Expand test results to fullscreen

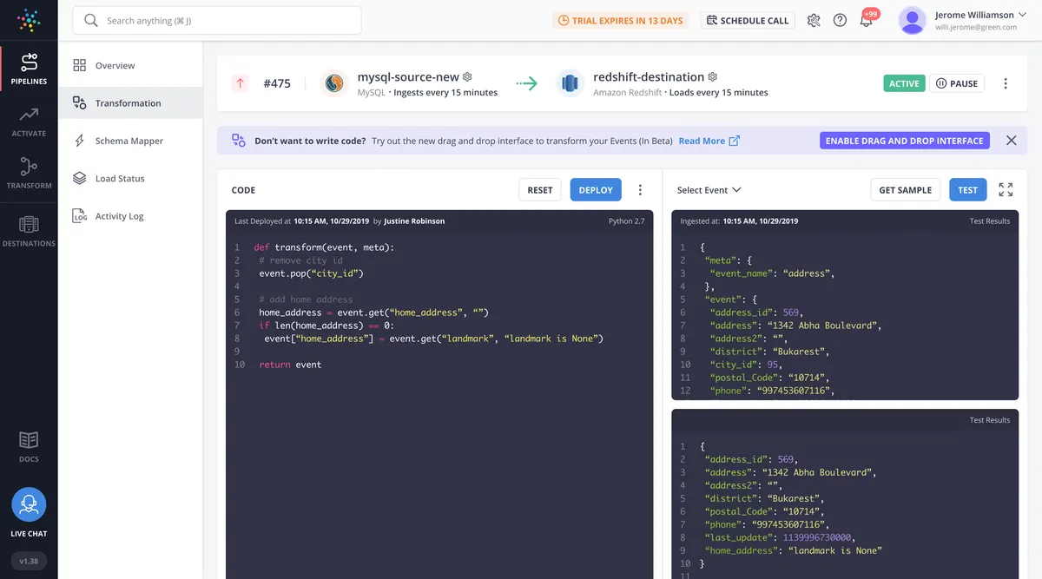pos(1006,190)
